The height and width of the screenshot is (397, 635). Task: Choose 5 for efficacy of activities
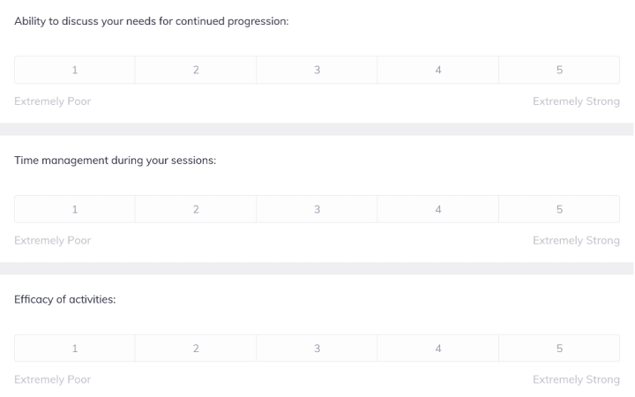[x=559, y=348]
